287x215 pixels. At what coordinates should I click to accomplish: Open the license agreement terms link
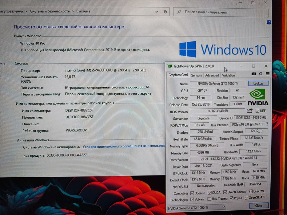click(x=124, y=146)
